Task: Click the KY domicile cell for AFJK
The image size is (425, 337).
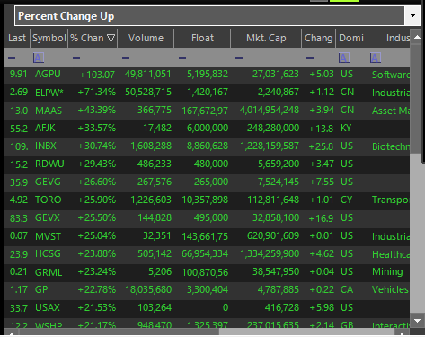Action: point(346,129)
